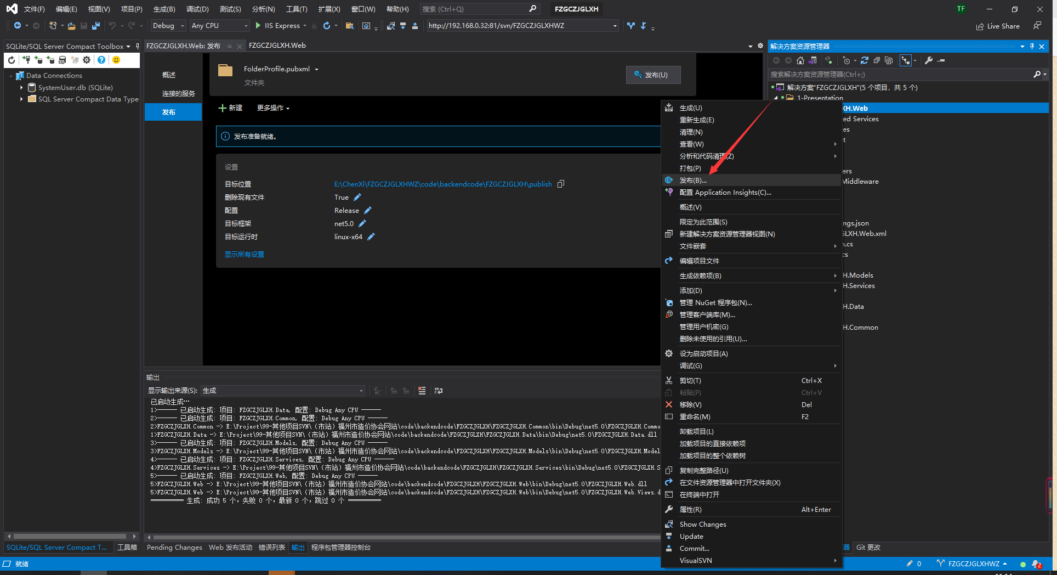Open the SVN URL dropdown

click(615, 26)
